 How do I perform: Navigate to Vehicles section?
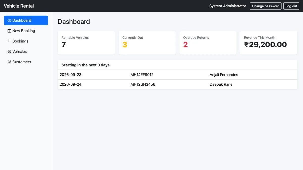[26, 51]
